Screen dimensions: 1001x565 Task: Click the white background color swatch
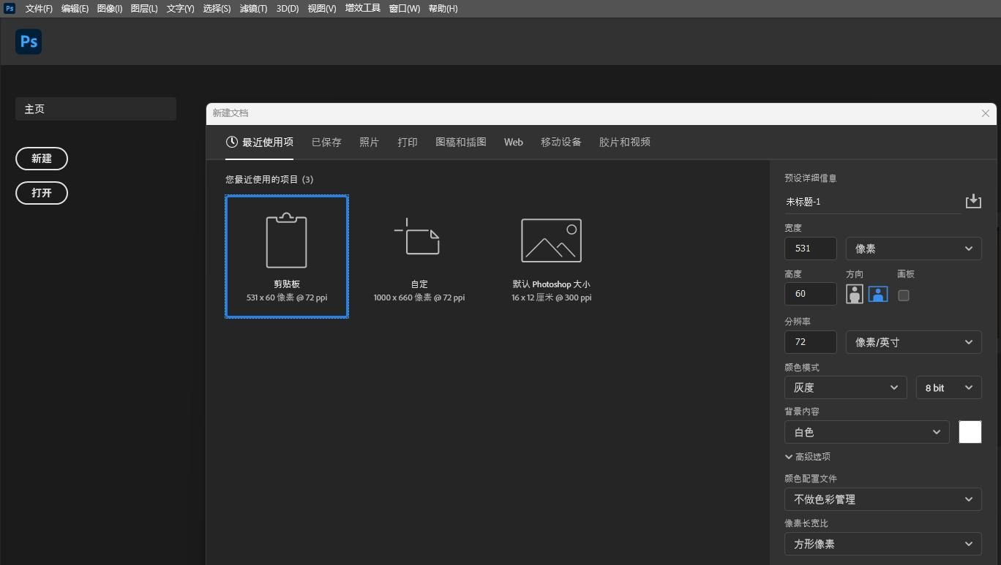pos(970,432)
